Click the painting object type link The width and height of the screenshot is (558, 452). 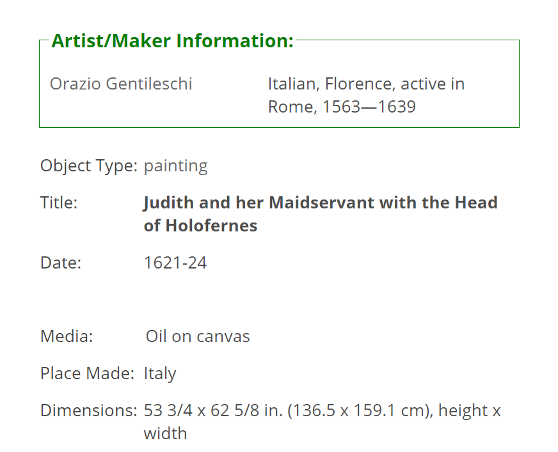click(175, 166)
